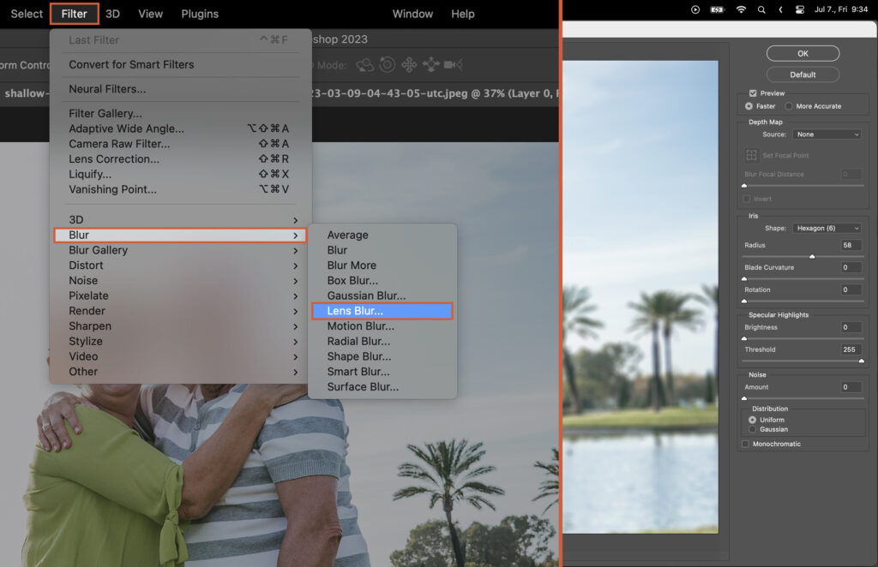Select the Dolly camera mode icon
Screen dimensions: 878x567
click(453, 64)
